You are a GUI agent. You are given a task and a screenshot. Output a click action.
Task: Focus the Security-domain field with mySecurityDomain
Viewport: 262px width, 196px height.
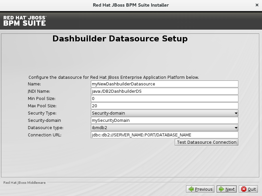click(x=164, y=121)
